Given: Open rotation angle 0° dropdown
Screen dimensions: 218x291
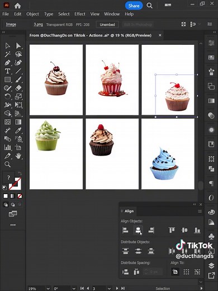Looking at the screenshot, I should click(74, 288).
